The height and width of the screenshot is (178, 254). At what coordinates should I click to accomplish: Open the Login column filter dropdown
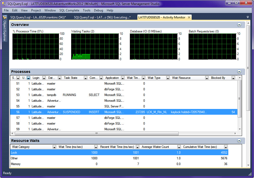point(44,78)
